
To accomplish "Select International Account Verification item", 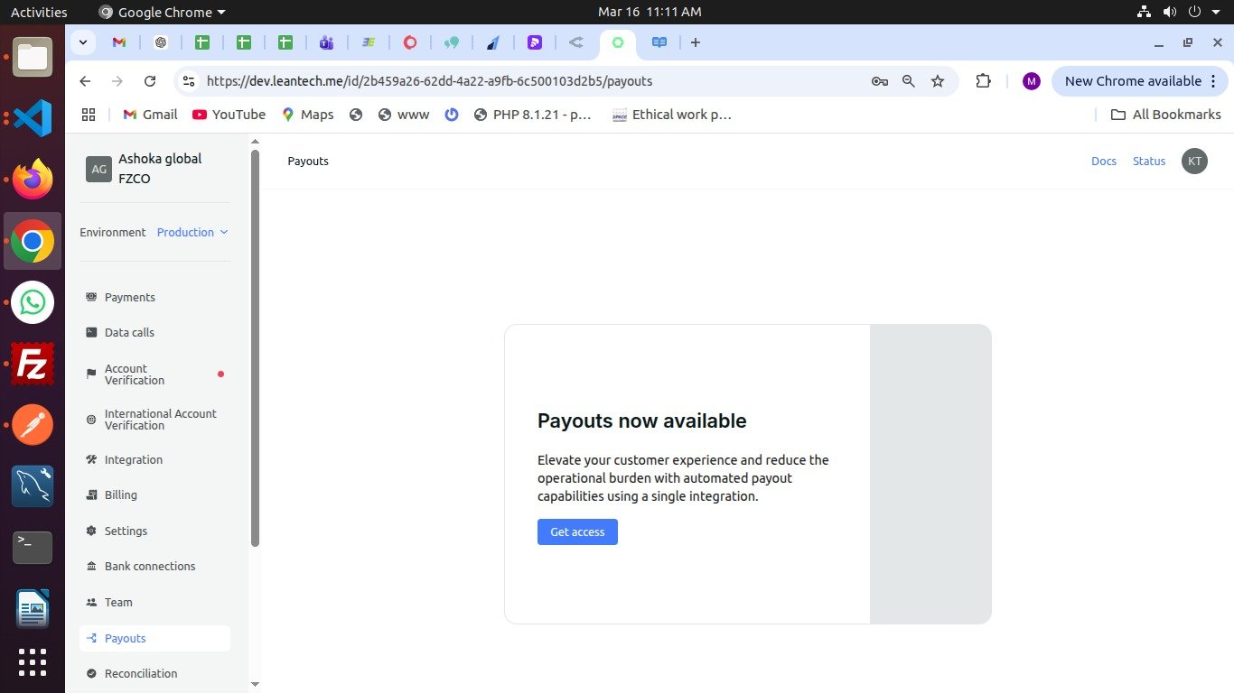I will (x=160, y=420).
